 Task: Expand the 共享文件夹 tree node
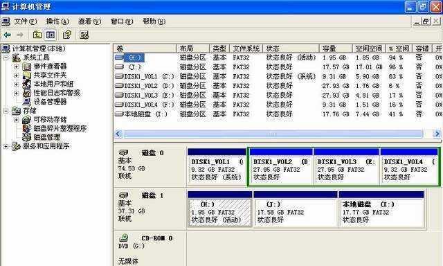coord(16,76)
